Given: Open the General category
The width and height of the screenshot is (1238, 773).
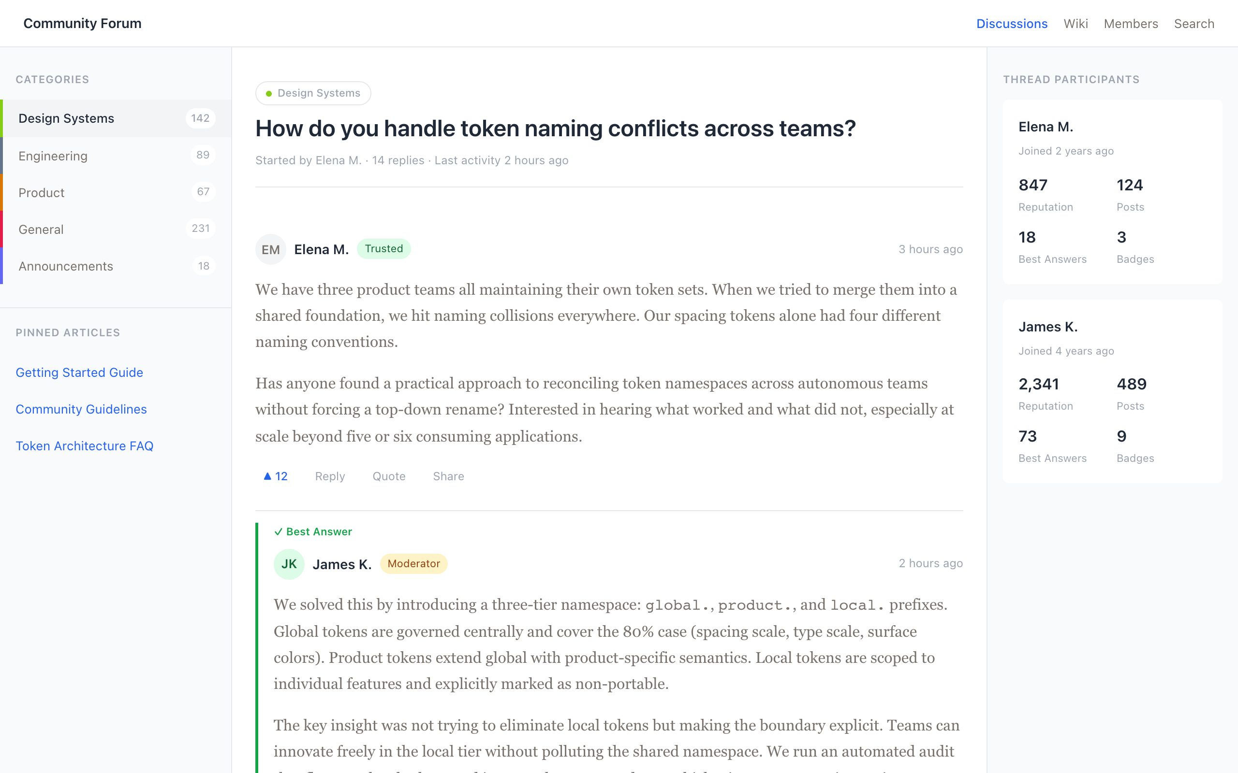Looking at the screenshot, I should 41,229.
